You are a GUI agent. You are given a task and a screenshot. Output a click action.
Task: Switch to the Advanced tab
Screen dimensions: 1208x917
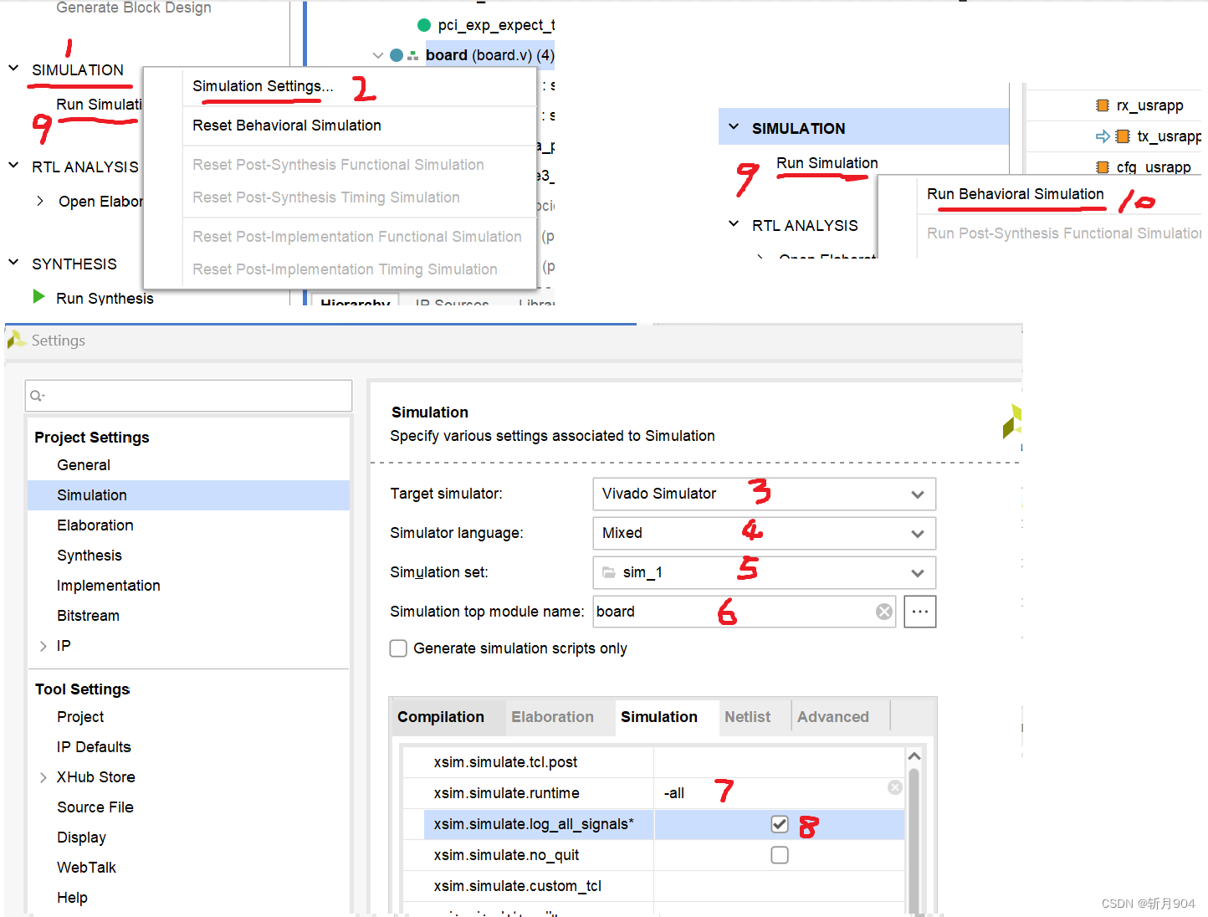click(x=833, y=717)
